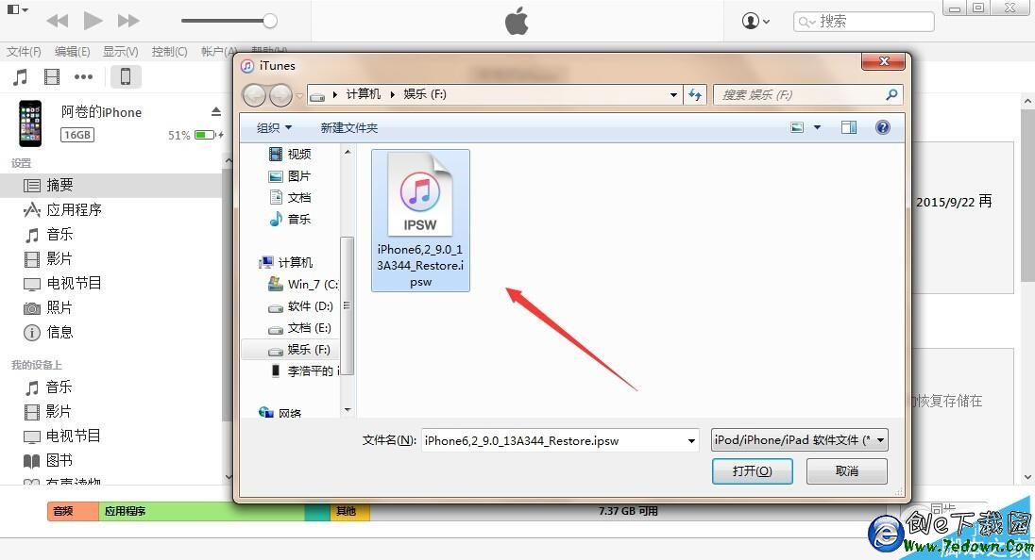The height and width of the screenshot is (560, 1035).
Task: Select 李浩平的 iPhone device in tree
Action: [304, 371]
